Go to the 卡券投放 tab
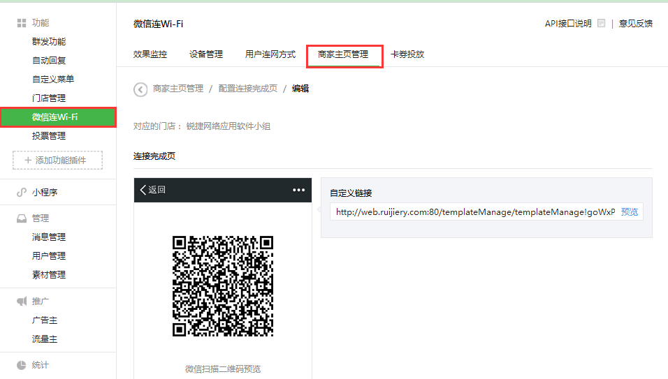Image resolution: width=668 pixels, height=379 pixels. pos(407,54)
